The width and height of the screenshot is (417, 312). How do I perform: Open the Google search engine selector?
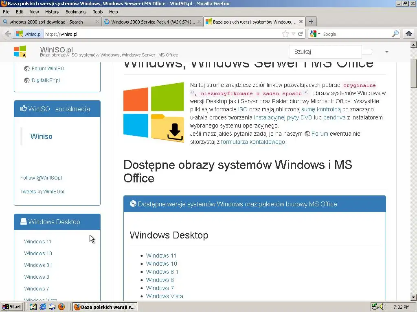click(x=315, y=34)
